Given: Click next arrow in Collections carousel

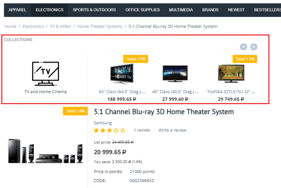Looking at the screenshot, I should click(254, 47).
